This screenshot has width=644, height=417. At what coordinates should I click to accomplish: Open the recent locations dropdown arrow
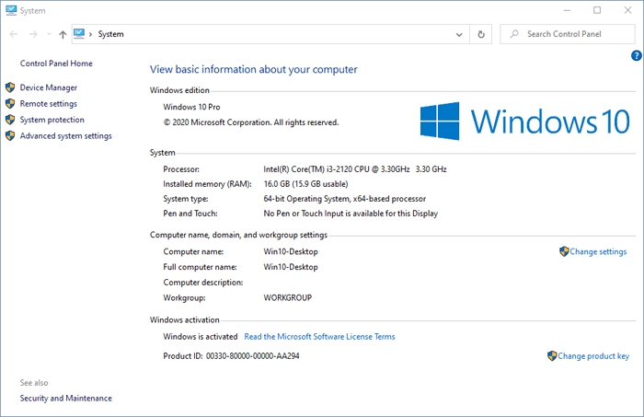(x=49, y=34)
